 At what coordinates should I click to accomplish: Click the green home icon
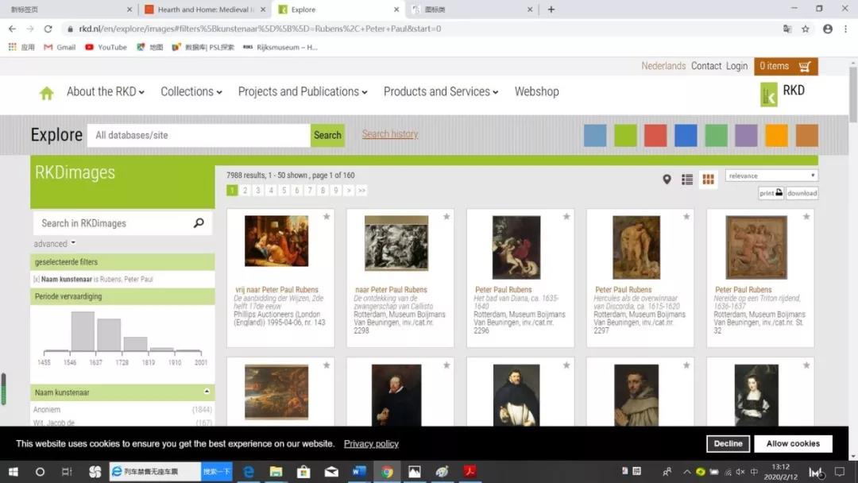[47, 93]
